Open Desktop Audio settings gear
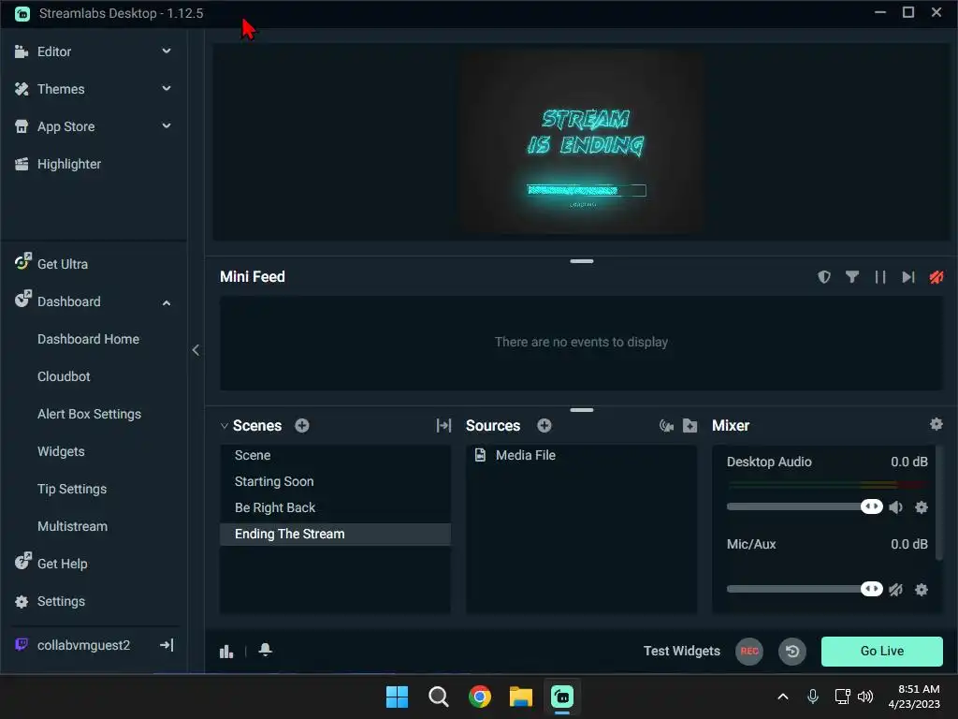 (x=922, y=507)
